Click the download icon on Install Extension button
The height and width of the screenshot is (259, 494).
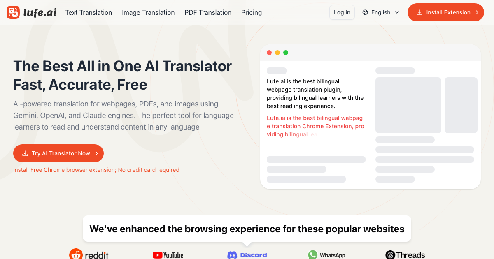[419, 12]
